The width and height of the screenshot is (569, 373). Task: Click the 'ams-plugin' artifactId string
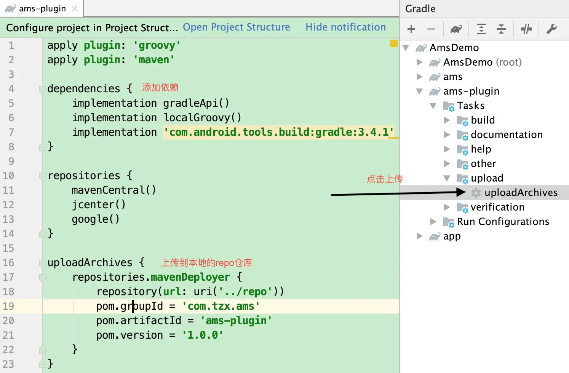[x=236, y=321]
